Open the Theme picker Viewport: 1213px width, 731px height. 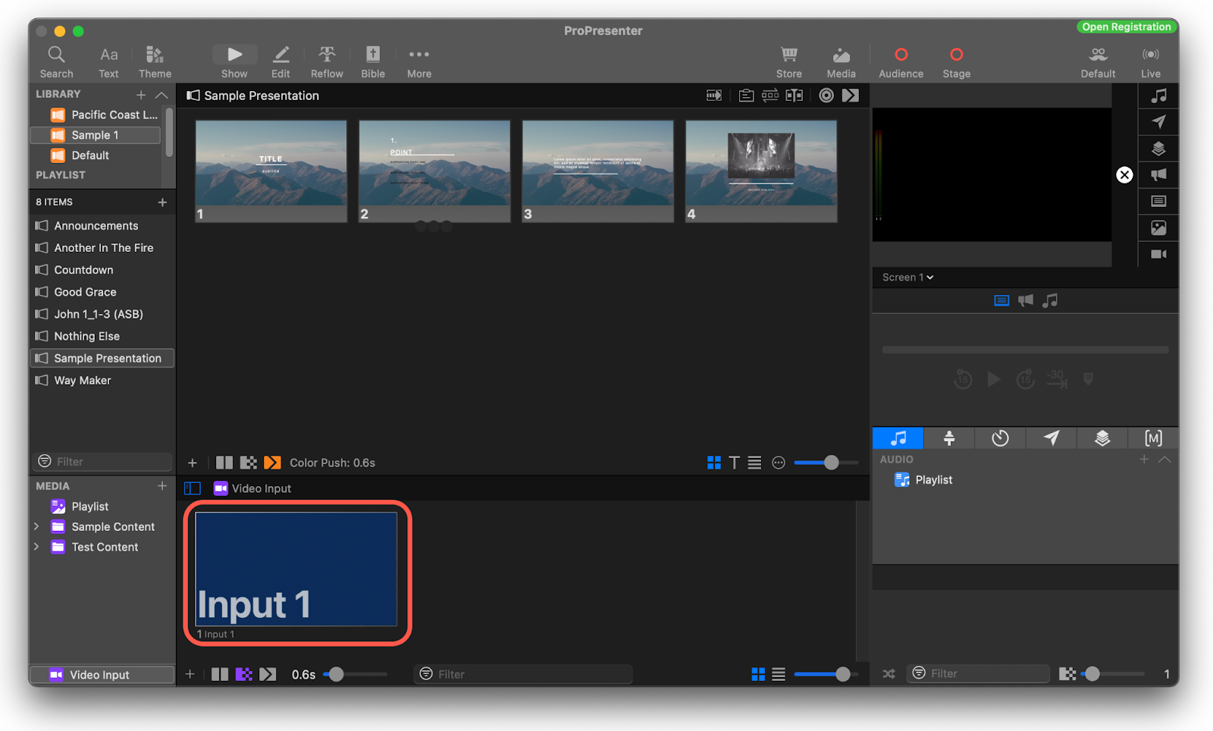(155, 62)
